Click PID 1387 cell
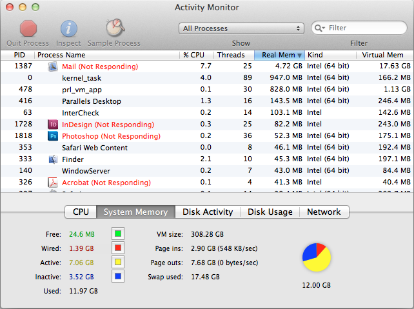Image resolution: width=414 pixels, height=309 pixels. (23, 66)
